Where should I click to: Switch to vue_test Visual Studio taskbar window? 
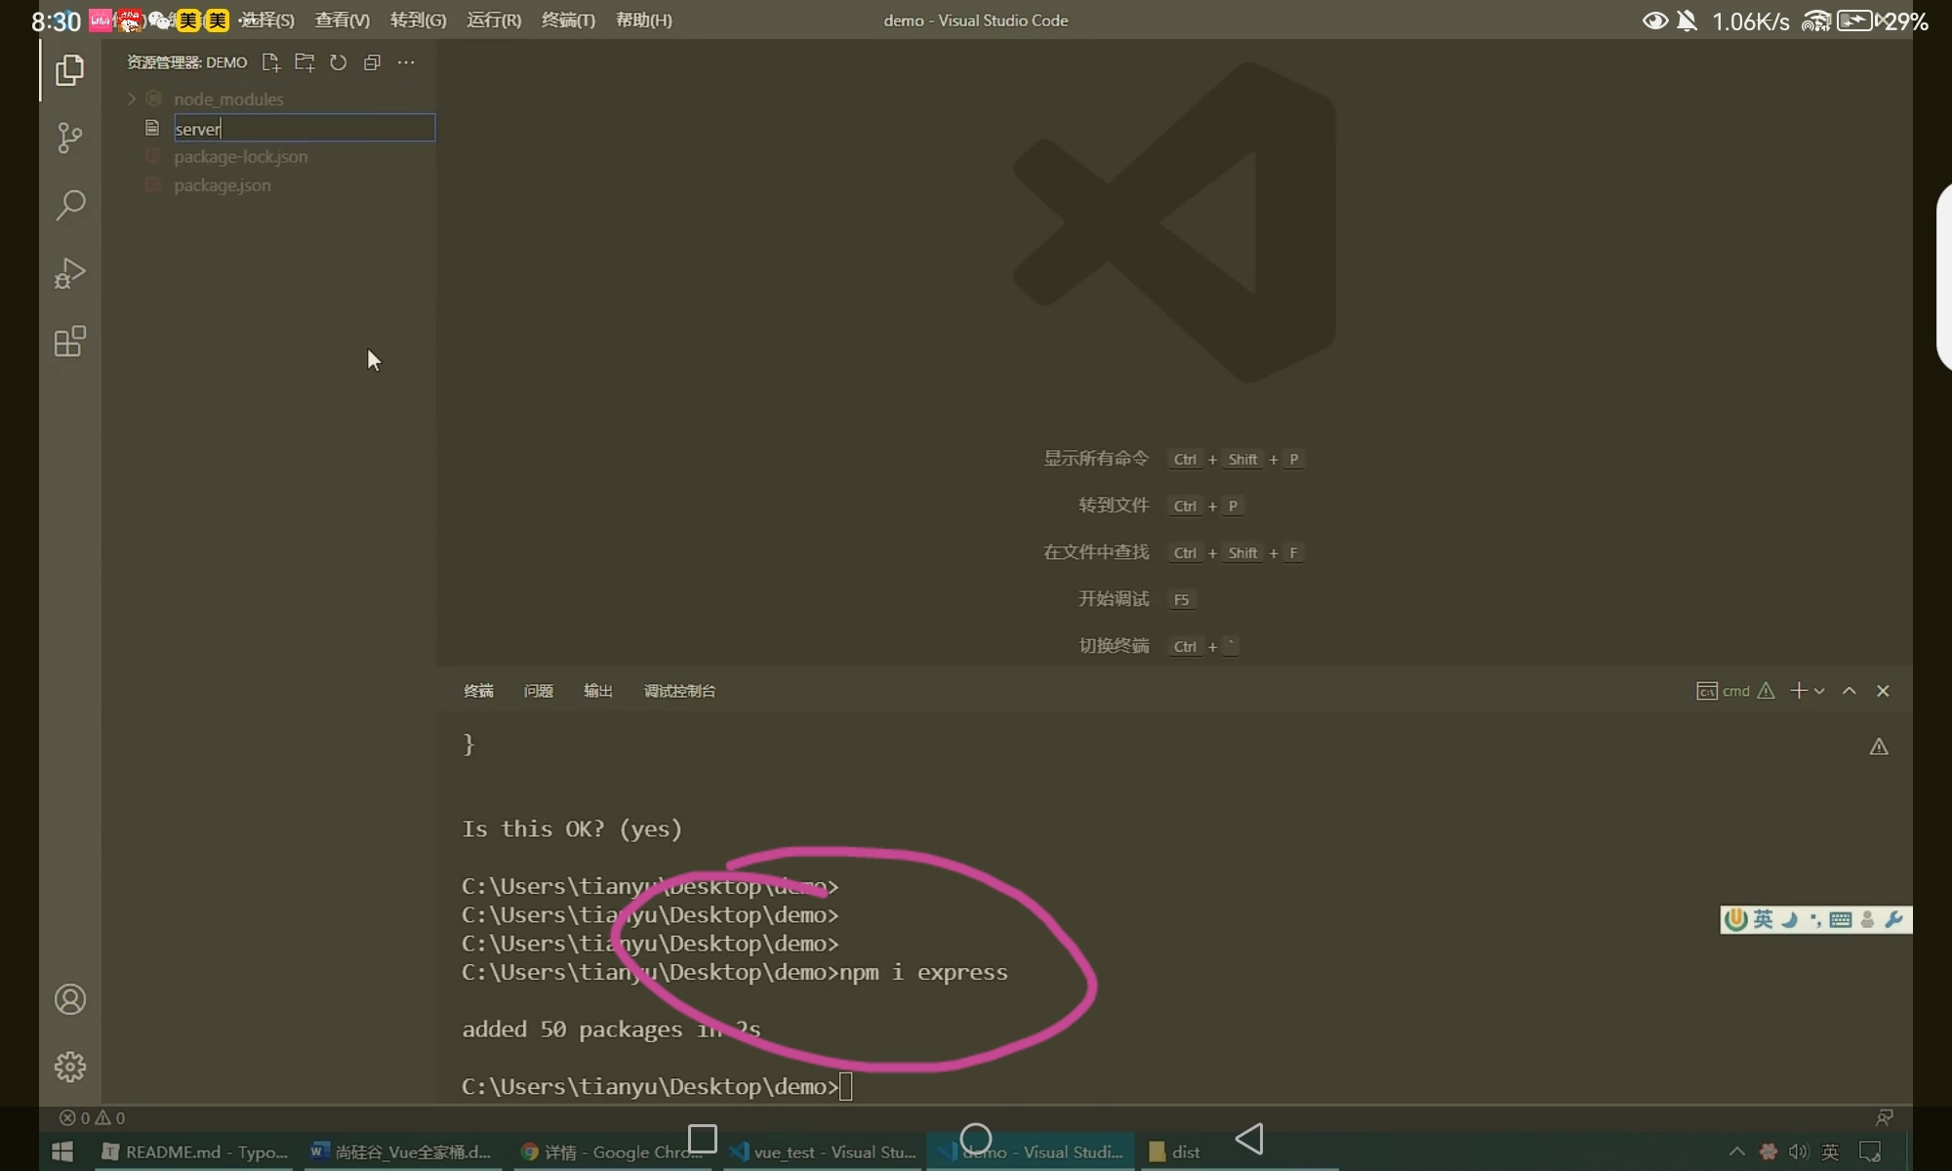pyautogui.click(x=823, y=1152)
